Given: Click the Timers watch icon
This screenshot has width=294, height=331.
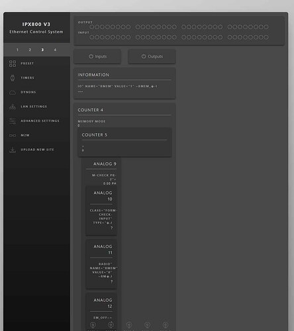Looking at the screenshot, I should pyautogui.click(x=13, y=78).
